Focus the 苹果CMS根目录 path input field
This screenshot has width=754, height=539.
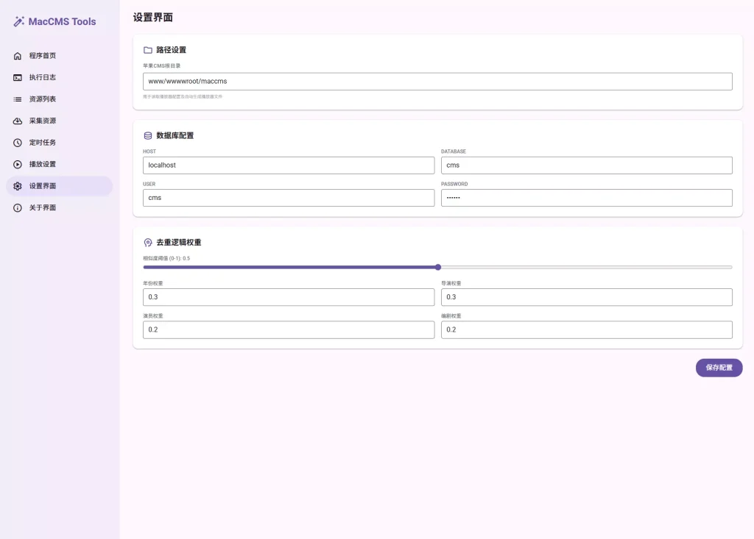pyautogui.click(x=437, y=82)
